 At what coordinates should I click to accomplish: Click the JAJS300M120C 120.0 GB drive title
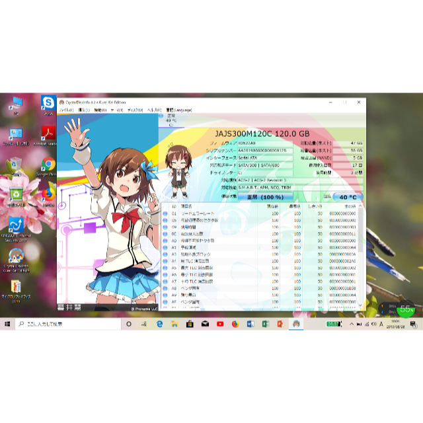(262, 134)
